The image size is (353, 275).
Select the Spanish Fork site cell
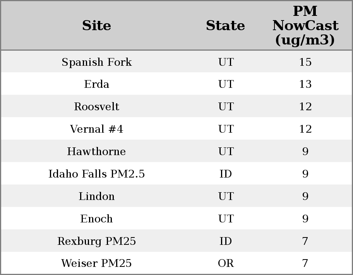[96, 62]
